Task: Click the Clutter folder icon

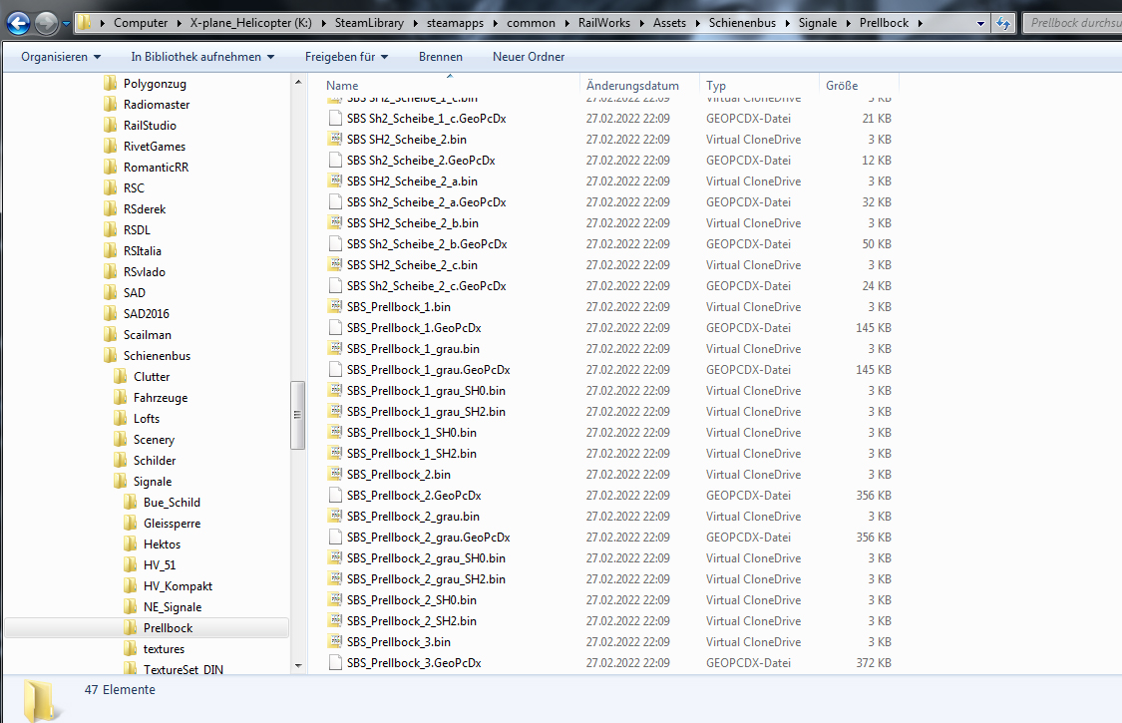Action: click(x=121, y=377)
